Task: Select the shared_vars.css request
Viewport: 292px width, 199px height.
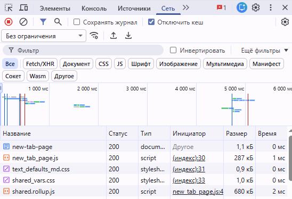Action: tap(144, 180)
